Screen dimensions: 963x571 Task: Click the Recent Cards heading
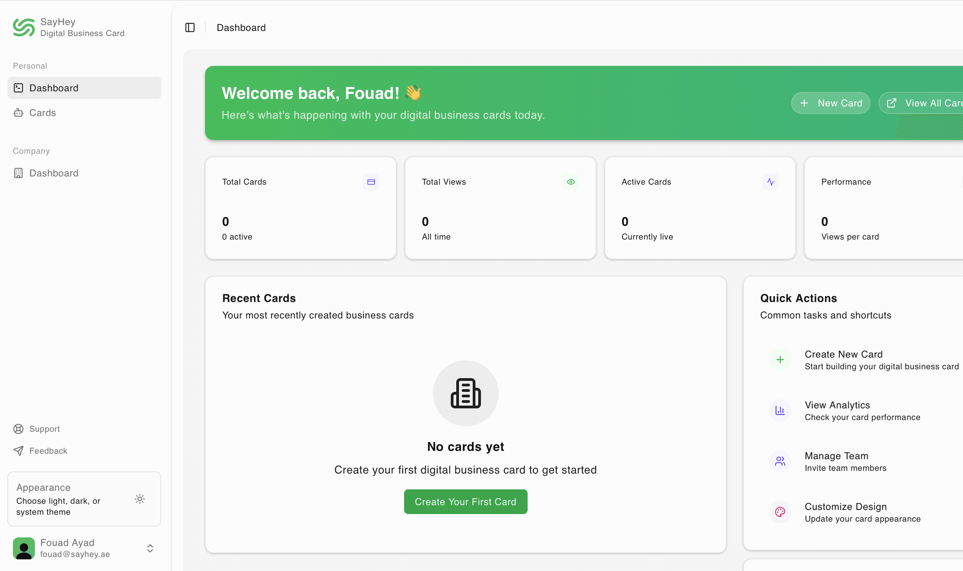pyautogui.click(x=259, y=298)
